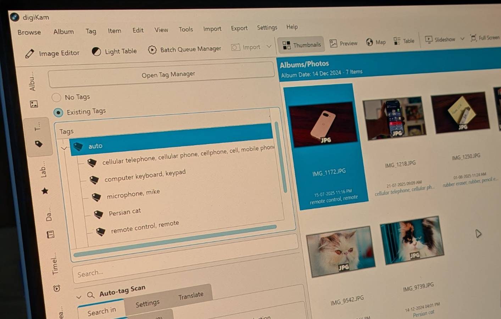Switch to the Translate tab
Screen dimensions: 501x319
click(191, 296)
